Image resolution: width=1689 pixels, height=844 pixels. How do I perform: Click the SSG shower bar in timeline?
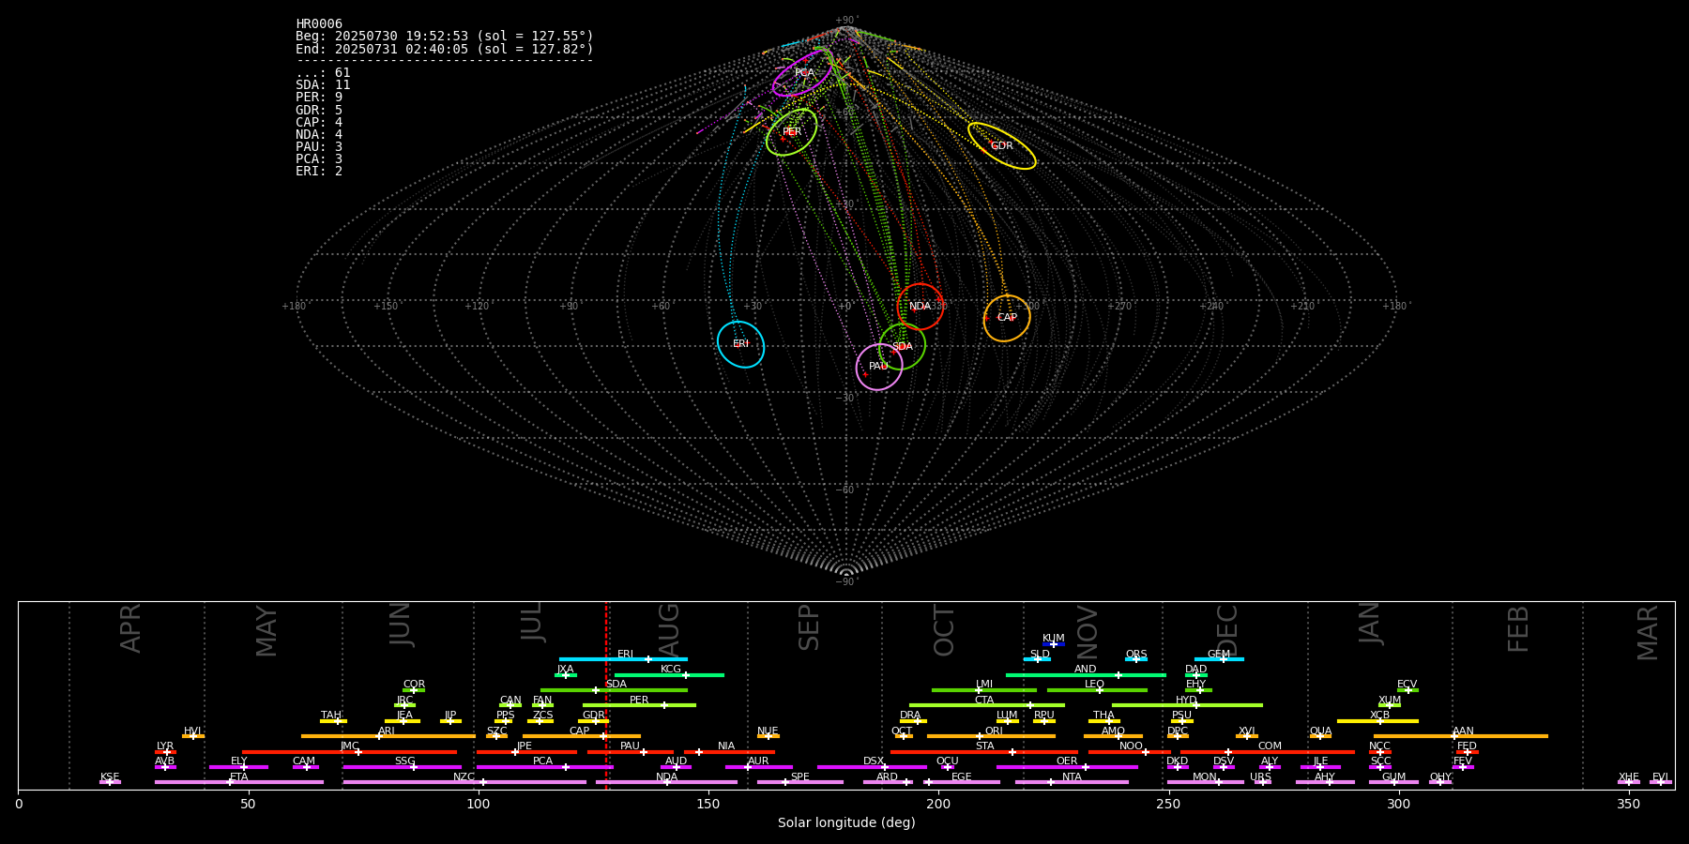pos(402,767)
